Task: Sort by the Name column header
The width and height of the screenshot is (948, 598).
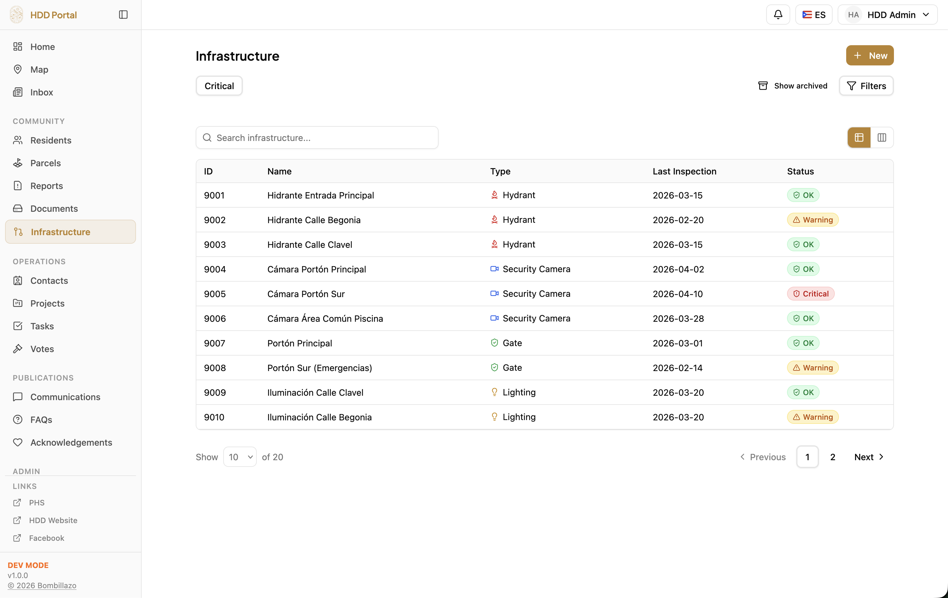Action: tap(280, 172)
